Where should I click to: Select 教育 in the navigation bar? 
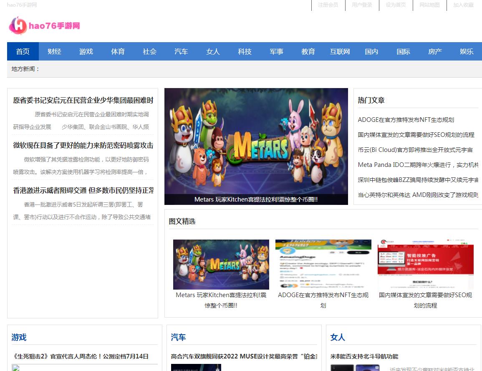click(308, 51)
